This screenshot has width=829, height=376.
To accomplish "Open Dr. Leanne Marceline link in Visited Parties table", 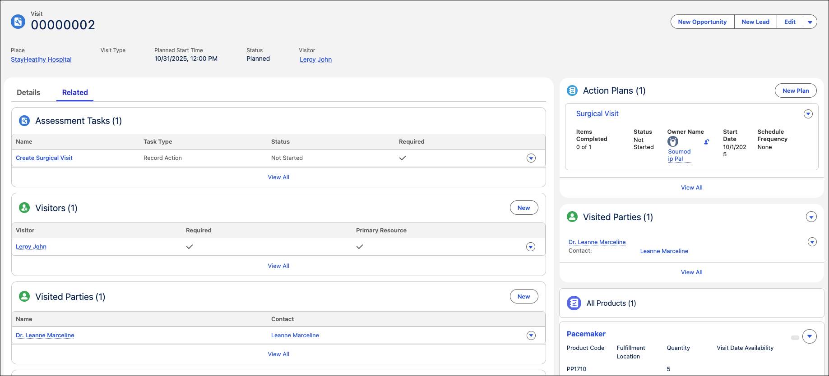I will 45,335.
